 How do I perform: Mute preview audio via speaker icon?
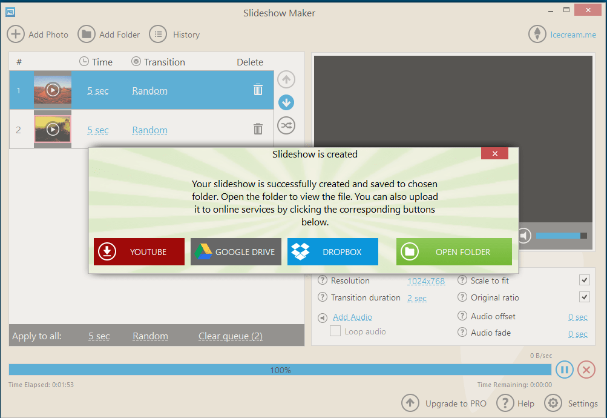[524, 235]
